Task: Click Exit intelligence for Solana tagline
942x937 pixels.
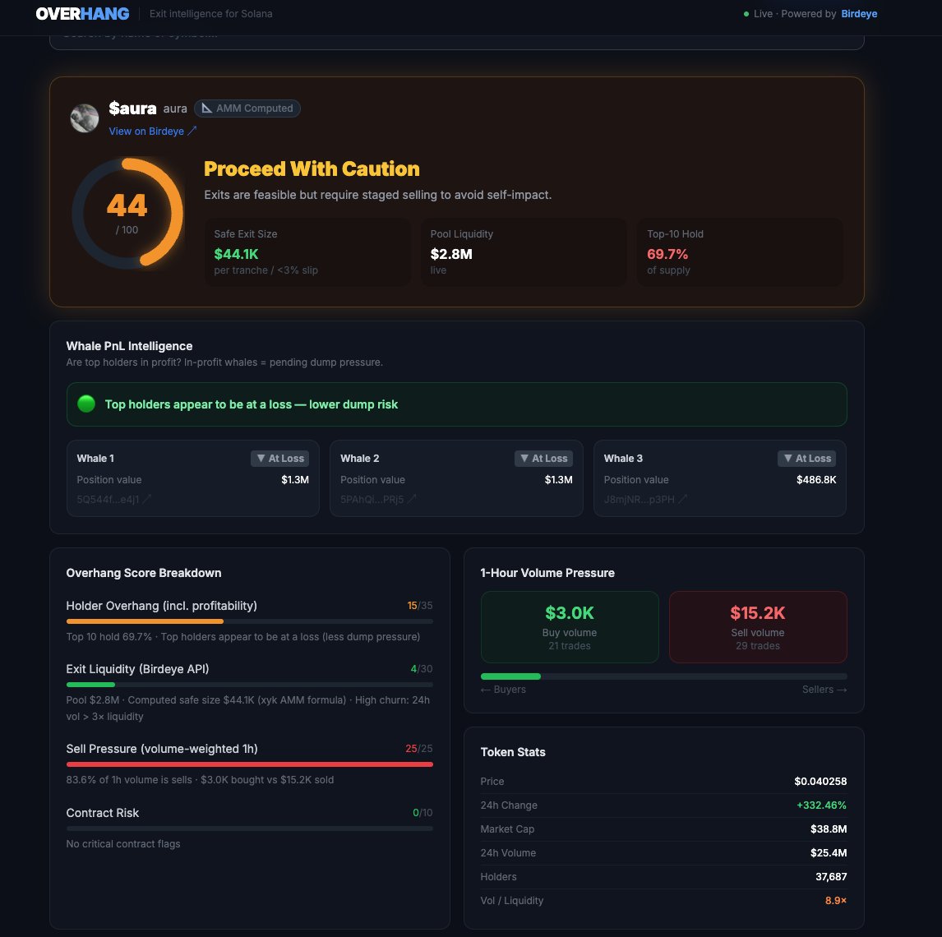Action: click(211, 14)
